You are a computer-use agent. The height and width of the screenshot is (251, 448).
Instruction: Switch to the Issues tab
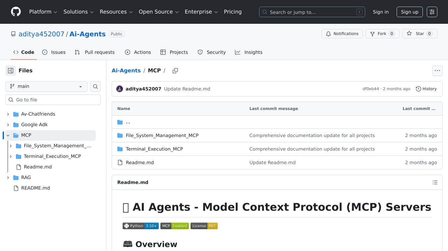54,52
